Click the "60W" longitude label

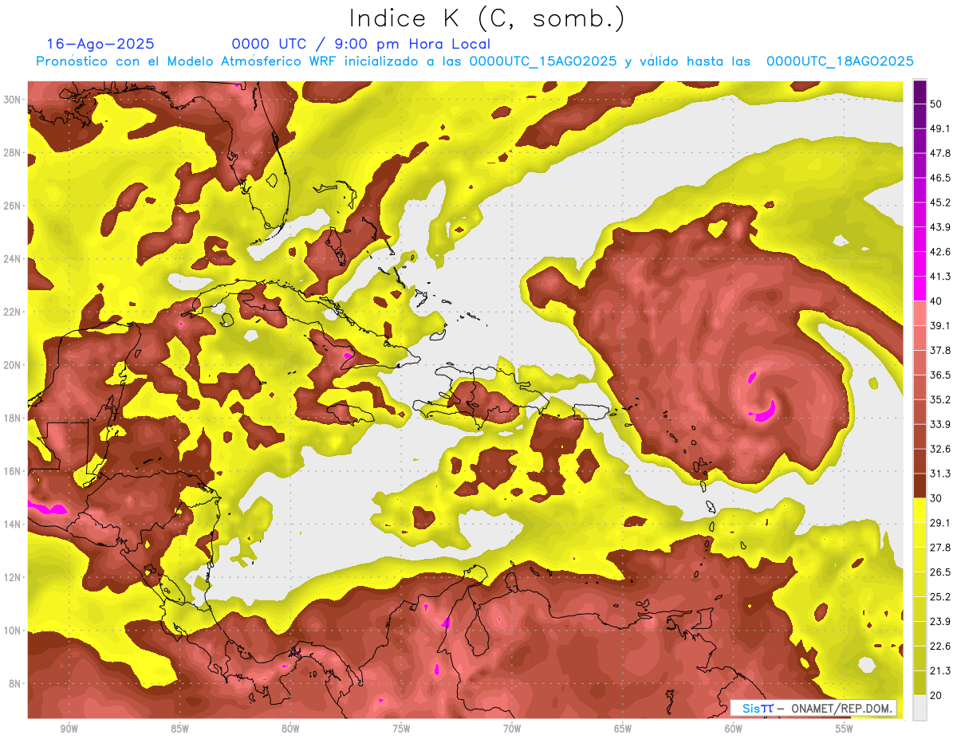tap(734, 729)
